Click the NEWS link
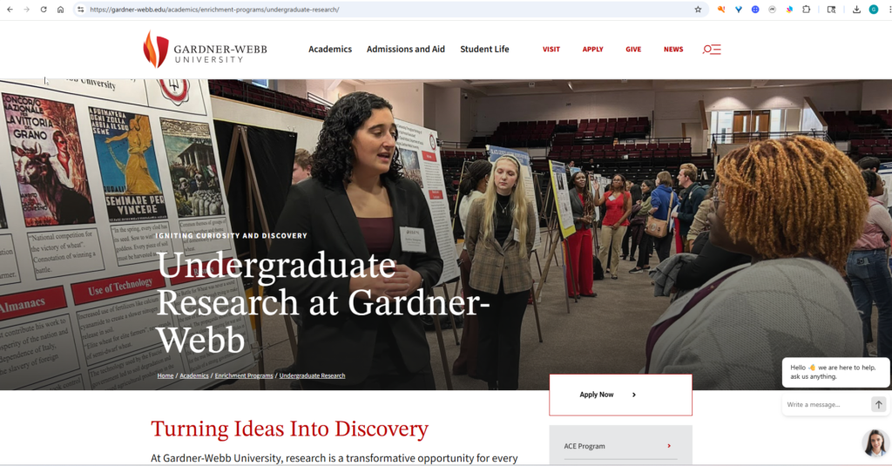892x466 pixels. pos(673,50)
